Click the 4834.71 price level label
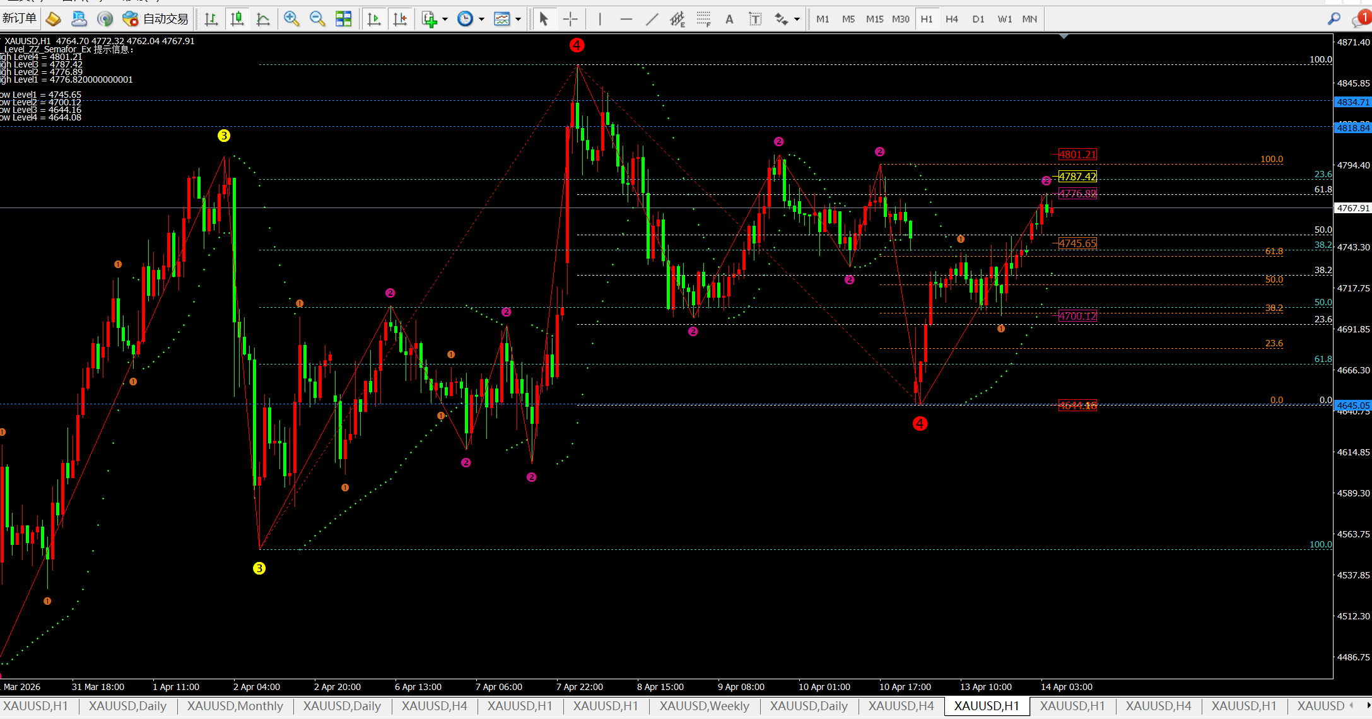Viewport: 1372px width, 719px height. pos(1352,102)
